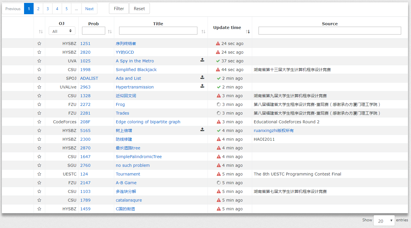Click red warning icon in problem 1251 row
Image resolution: width=411 pixels, height=228 pixels.
(x=218, y=44)
